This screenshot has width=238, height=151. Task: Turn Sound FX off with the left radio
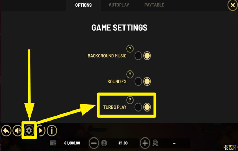pyautogui.click(x=138, y=81)
